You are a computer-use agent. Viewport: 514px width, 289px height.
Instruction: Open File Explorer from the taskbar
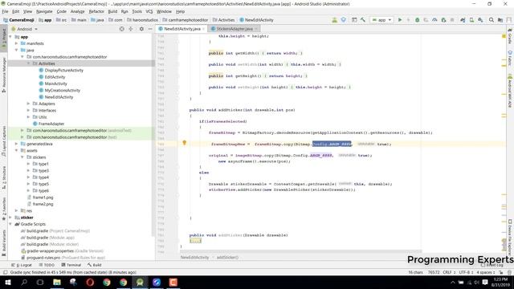point(57,282)
